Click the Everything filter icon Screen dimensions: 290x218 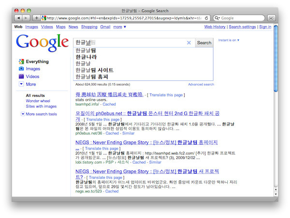tap(21, 62)
